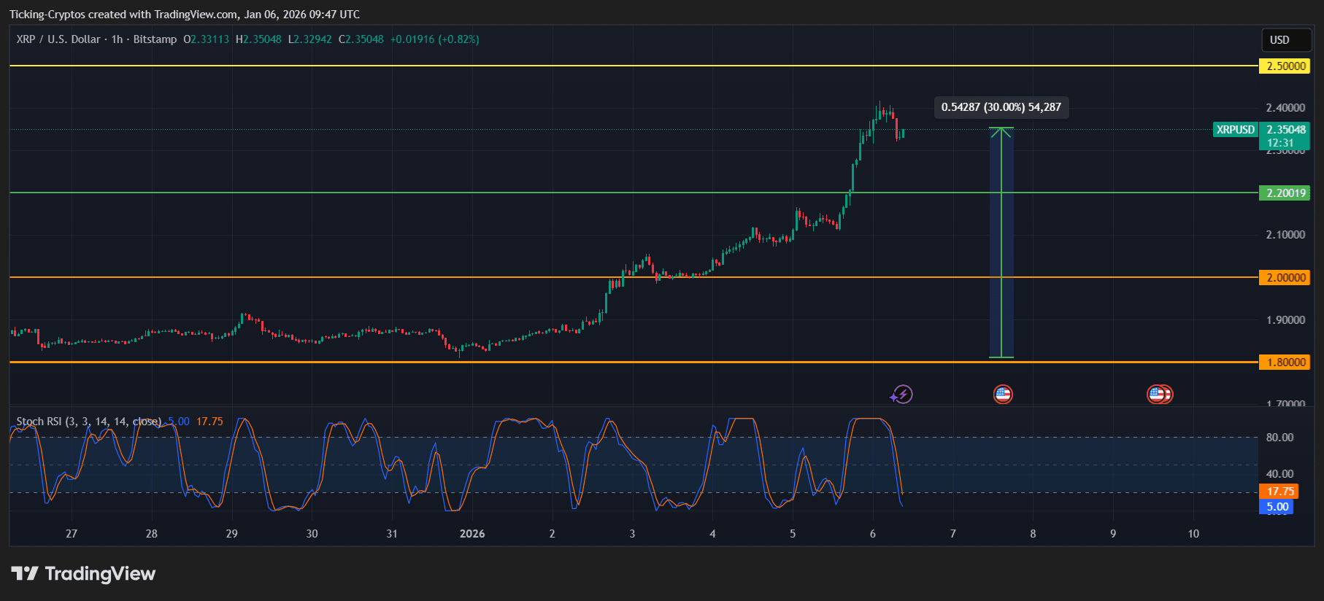Screen dimensions: 1324x601
Task: Click the blue 5.00 label on Stoch RSI scale
Action: [1277, 507]
